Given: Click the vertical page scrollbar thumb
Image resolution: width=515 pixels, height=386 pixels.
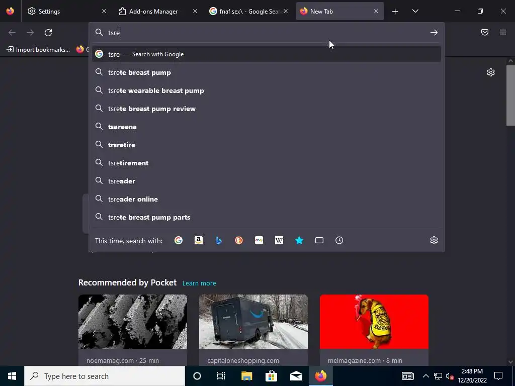Looking at the screenshot, I should coord(510,95).
